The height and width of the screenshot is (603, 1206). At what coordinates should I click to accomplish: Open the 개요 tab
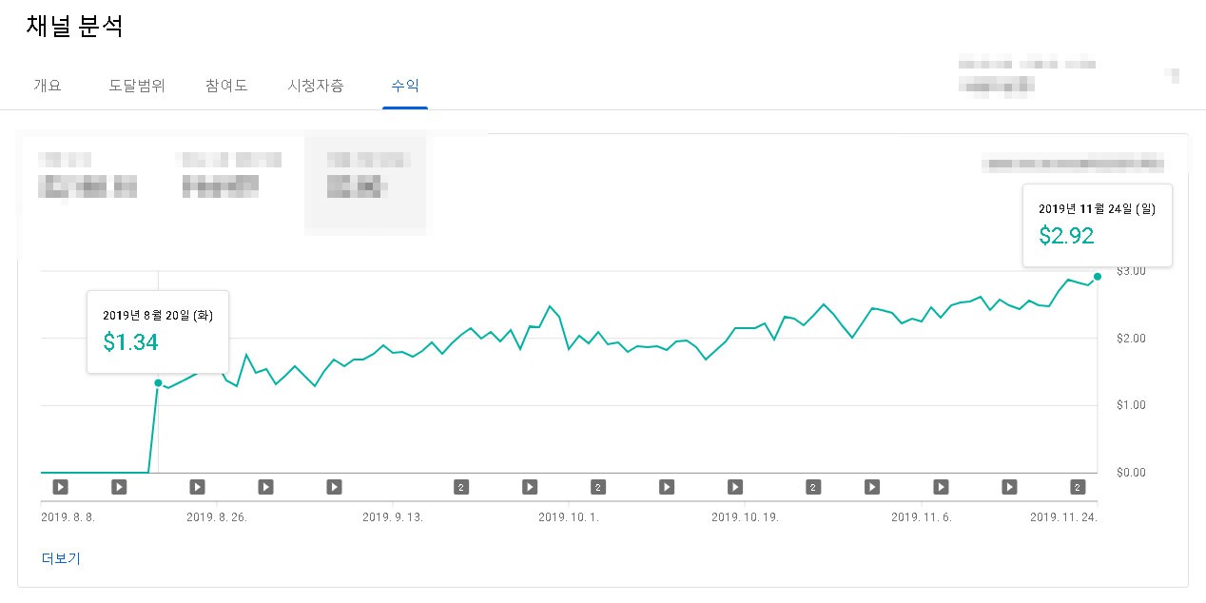[47, 86]
